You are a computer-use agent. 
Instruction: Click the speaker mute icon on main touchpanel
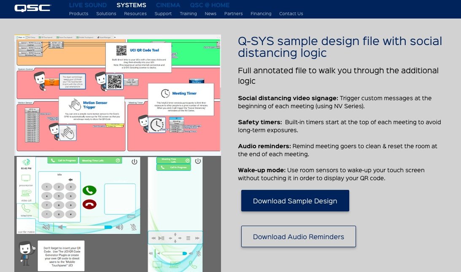point(46,227)
